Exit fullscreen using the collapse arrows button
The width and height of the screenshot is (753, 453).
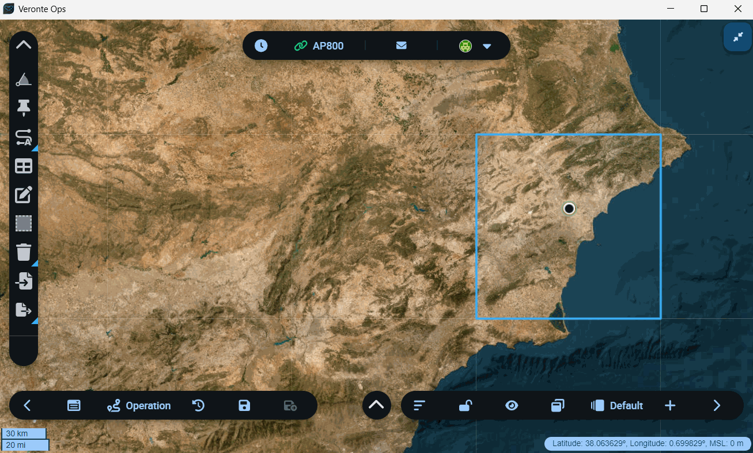(x=738, y=37)
